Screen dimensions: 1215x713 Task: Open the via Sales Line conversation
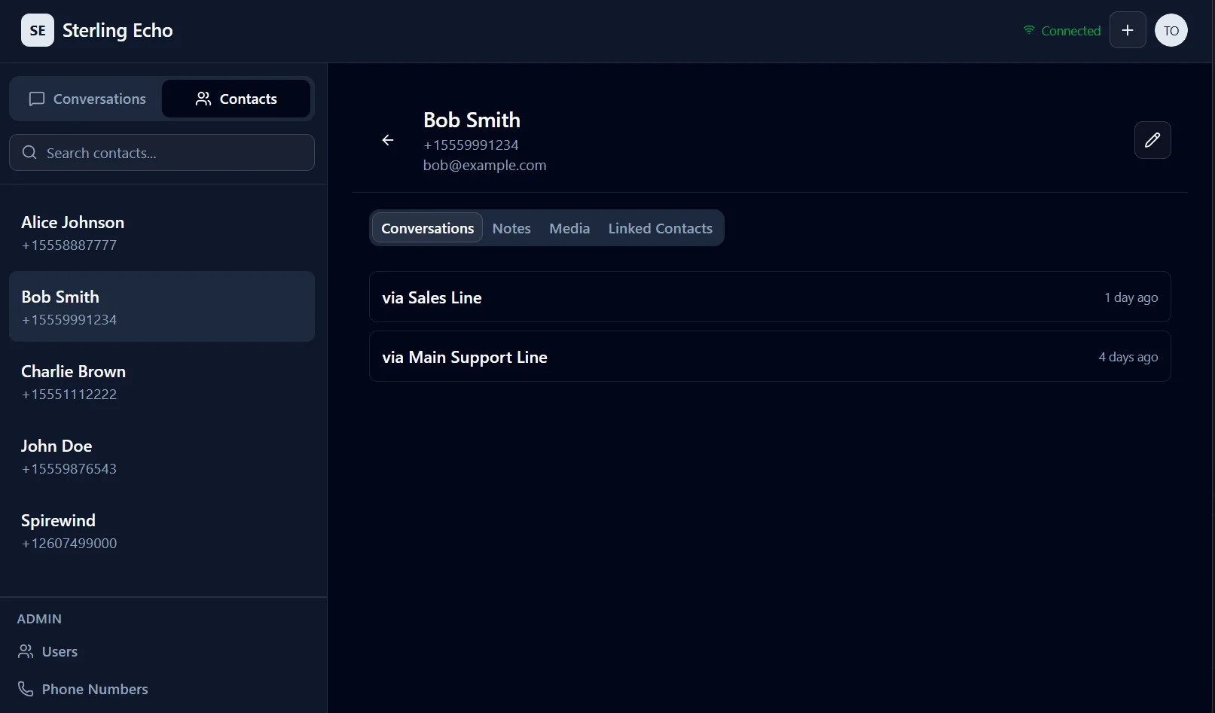pyautogui.click(x=768, y=297)
